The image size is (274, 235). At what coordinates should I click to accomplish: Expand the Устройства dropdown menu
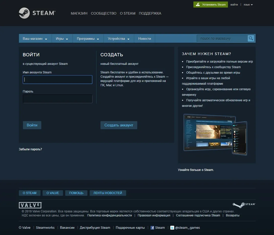click(119, 39)
